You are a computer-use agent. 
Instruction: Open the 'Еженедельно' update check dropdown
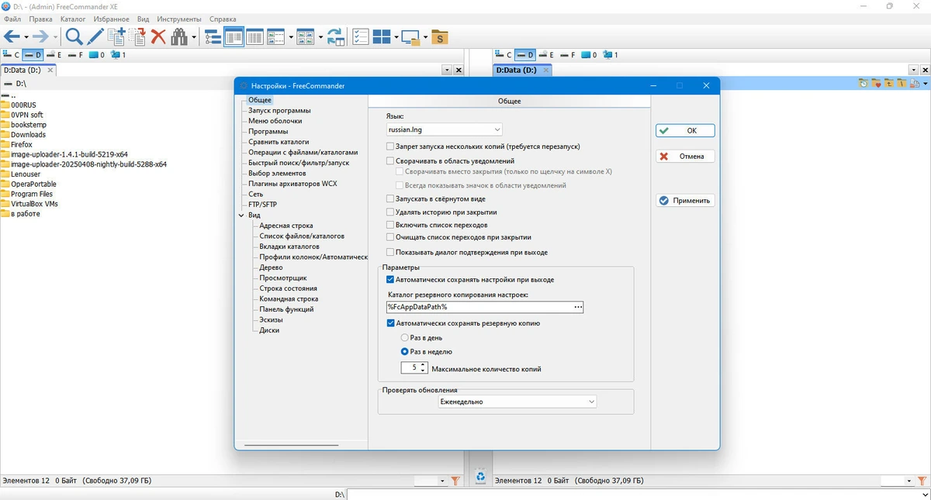coord(517,402)
